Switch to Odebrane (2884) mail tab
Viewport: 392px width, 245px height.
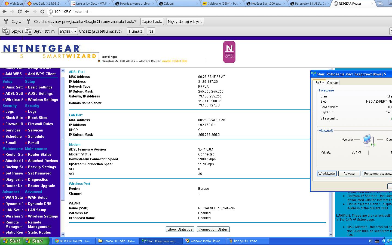(222, 4)
